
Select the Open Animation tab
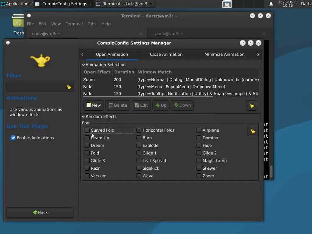click(112, 54)
